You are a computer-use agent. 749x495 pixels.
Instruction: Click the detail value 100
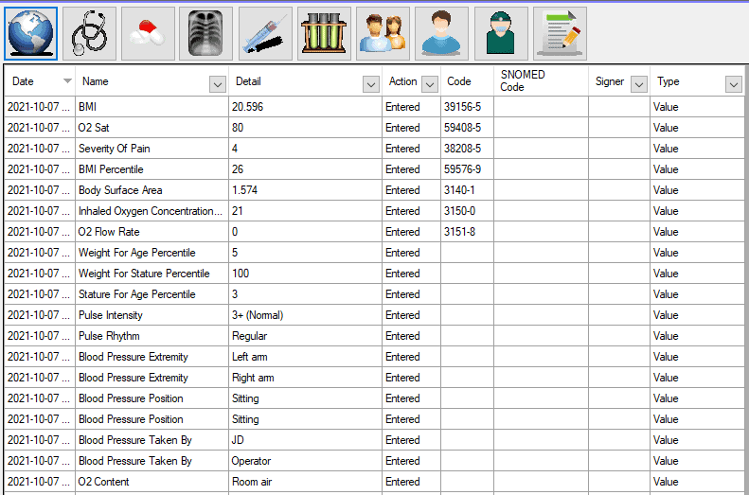pos(241,274)
